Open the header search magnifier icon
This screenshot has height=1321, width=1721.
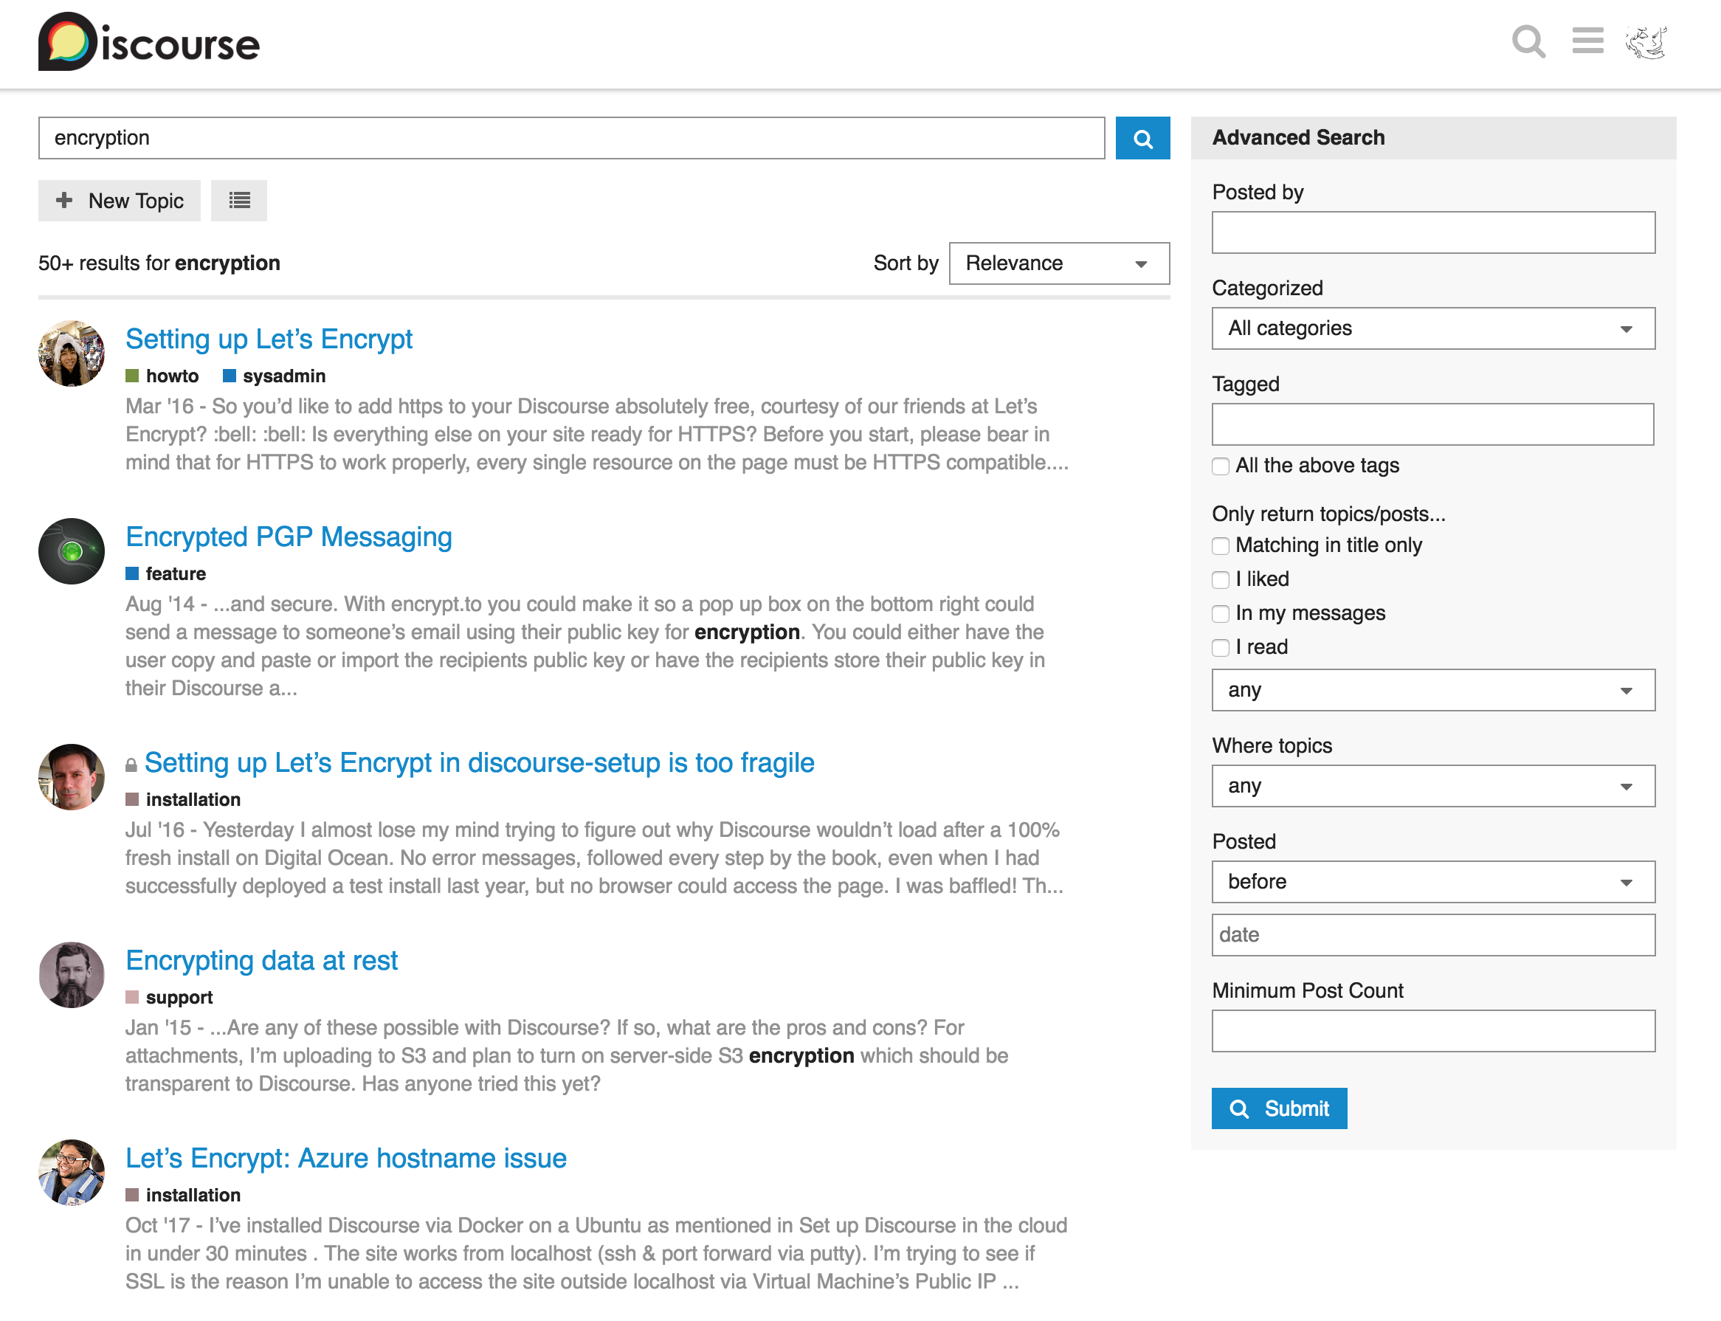[1528, 41]
